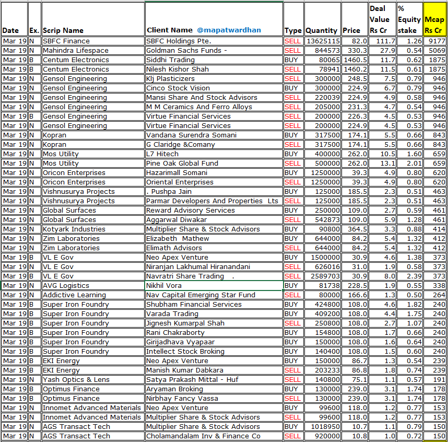Click the 'Quantity' column header
This screenshot has height=442, width=448.
coord(323,19)
